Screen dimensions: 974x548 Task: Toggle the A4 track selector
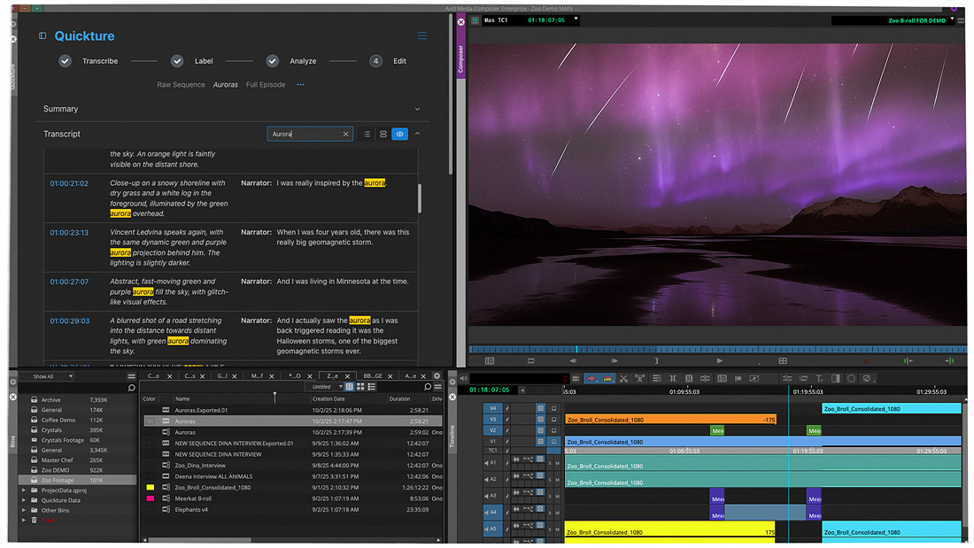point(491,513)
